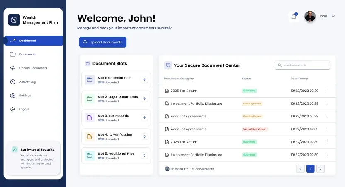The image size is (345, 187).
Task: Click the compass logo of Wealth Management Firm
Action: [14, 20]
